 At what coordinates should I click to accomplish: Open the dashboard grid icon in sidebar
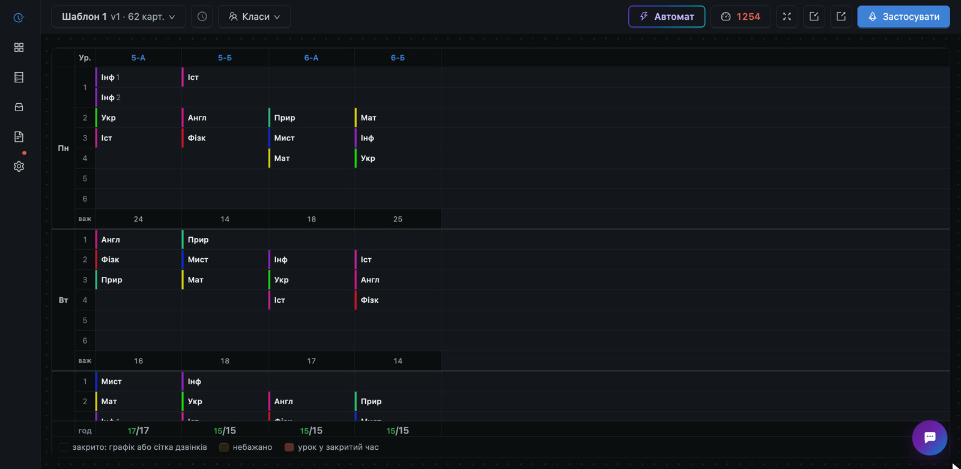tap(19, 47)
